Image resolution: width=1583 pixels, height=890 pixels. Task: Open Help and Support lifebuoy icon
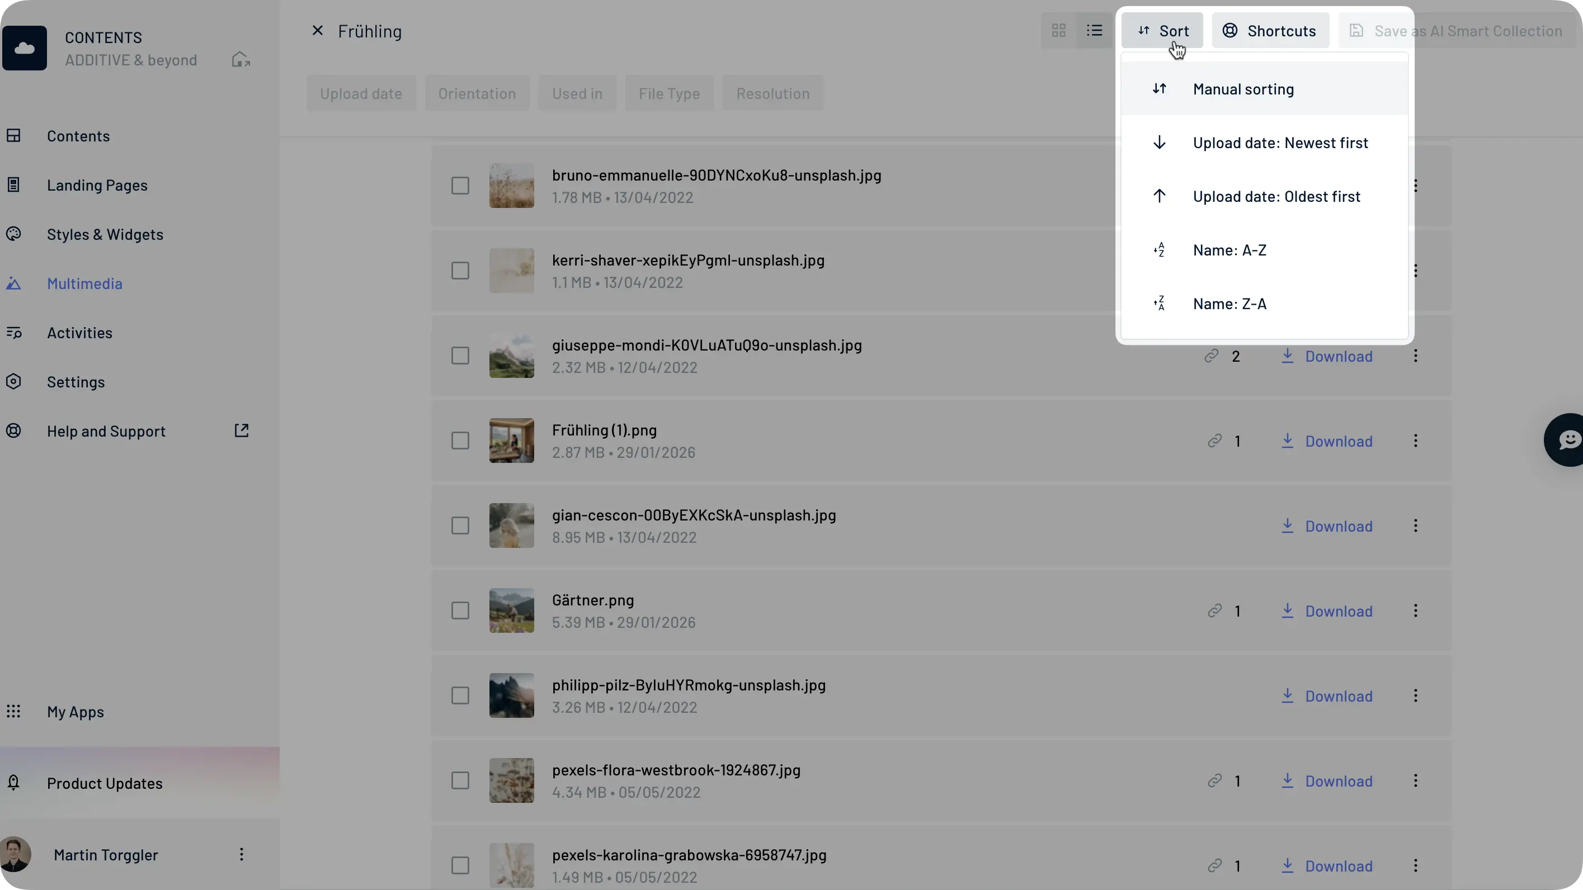click(13, 430)
